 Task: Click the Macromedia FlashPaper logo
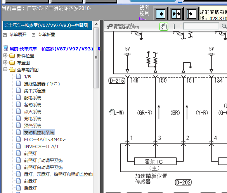point(123,26)
